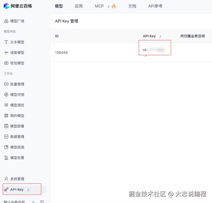Select the 文本模型 T icon
This screenshot has height=203, width=212.
click(x=6, y=42)
